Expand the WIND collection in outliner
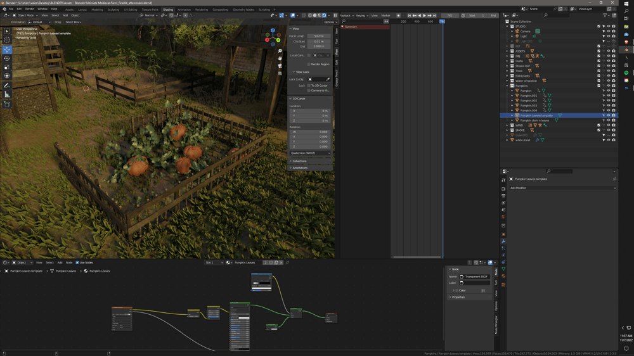 507,125
